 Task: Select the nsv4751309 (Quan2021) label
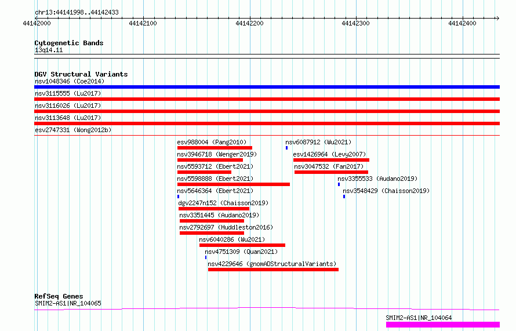pyautogui.click(x=241, y=252)
